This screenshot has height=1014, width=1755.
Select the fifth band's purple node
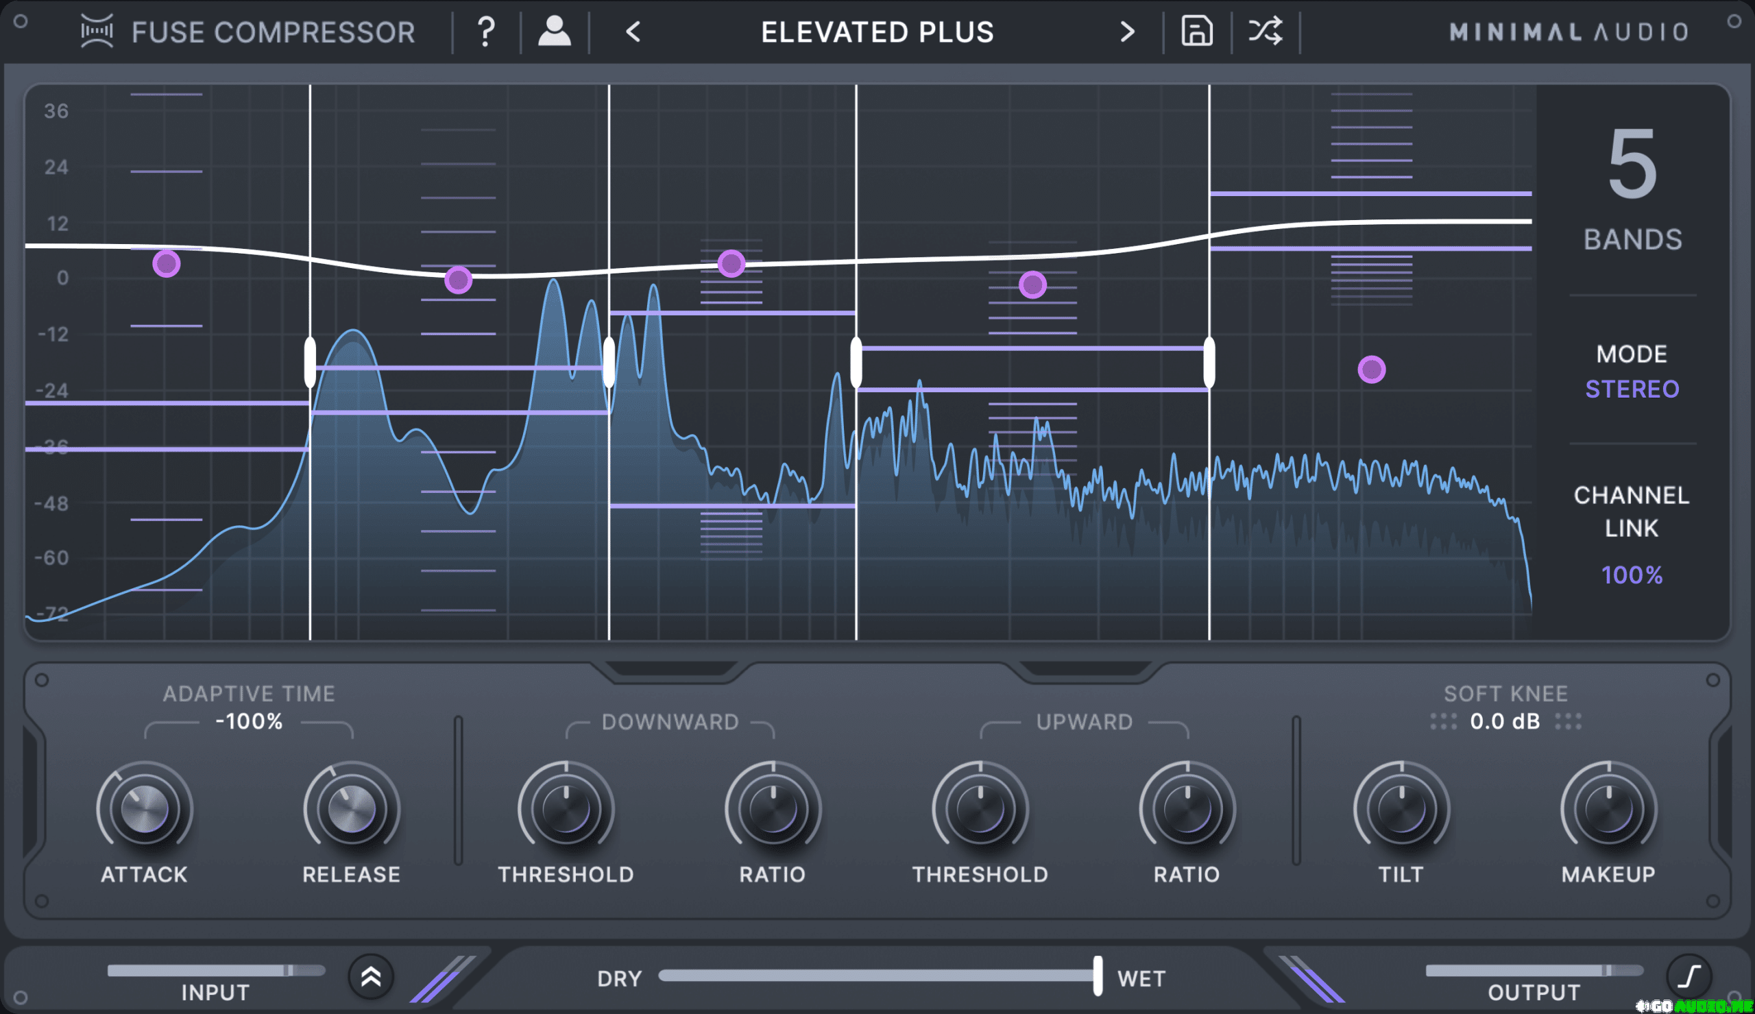(x=1371, y=369)
